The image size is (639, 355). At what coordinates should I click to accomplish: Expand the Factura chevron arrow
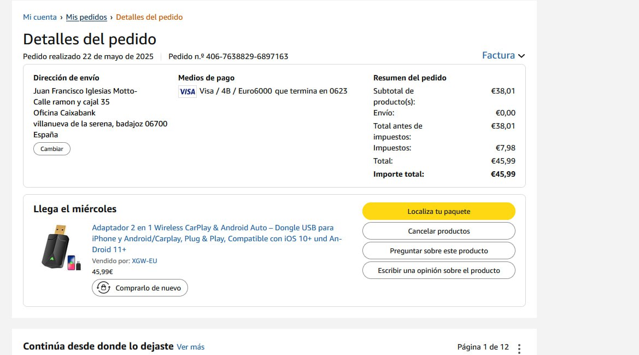click(521, 56)
